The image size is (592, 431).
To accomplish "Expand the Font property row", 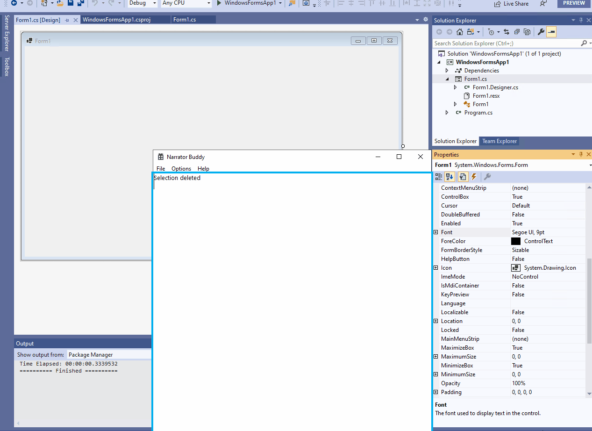I will click(435, 232).
